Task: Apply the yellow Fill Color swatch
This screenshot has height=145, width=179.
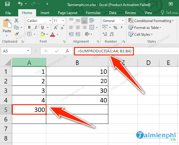Action: click(x=42, y=34)
